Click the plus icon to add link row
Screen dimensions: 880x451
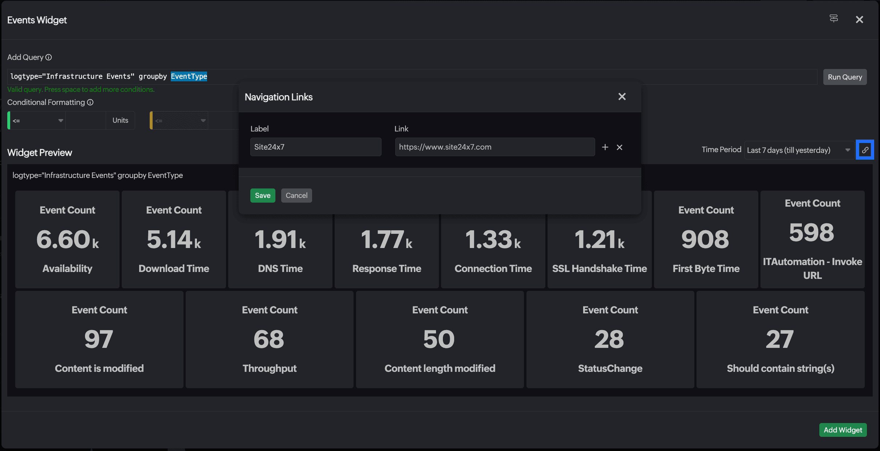[x=605, y=147]
